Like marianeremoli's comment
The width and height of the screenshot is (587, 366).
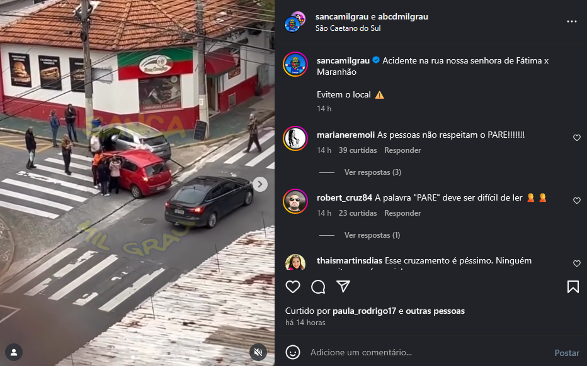[x=576, y=138]
